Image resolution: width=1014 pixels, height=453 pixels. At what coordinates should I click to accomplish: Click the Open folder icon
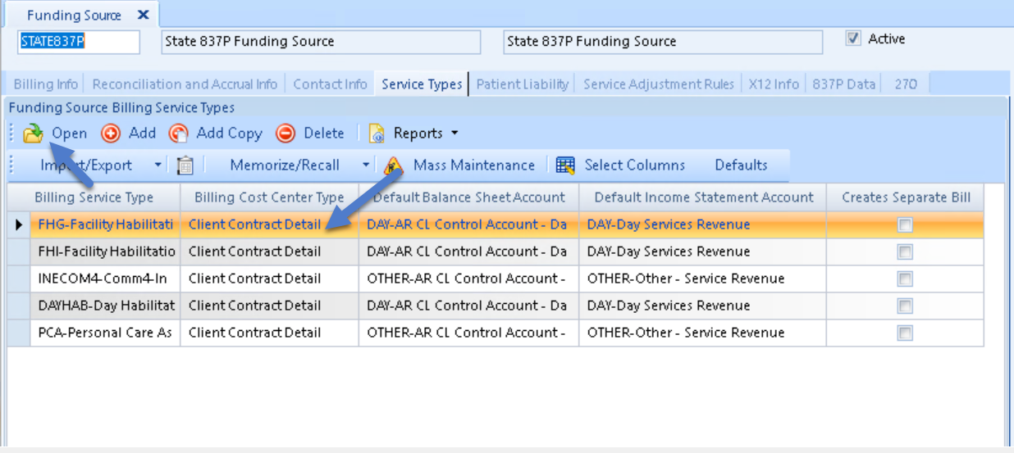tap(33, 134)
